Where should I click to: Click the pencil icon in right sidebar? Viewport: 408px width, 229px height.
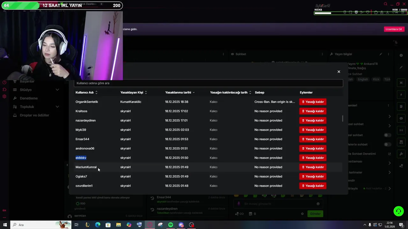coord(401,67)
